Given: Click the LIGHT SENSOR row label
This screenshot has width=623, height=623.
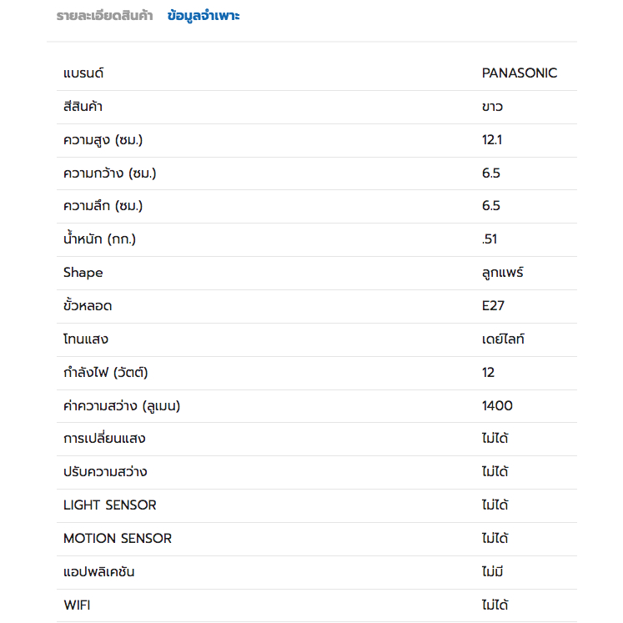Looking at the screenshot, I should click(109, 505).
